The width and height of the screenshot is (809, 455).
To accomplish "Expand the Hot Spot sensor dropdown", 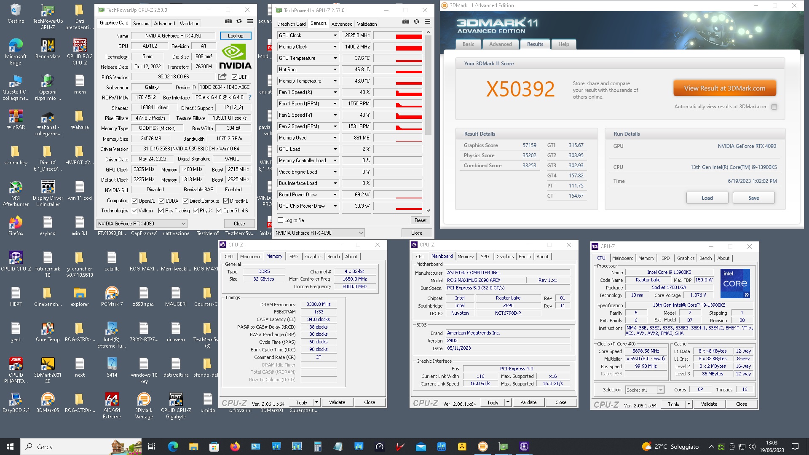I will pos(335,70).
